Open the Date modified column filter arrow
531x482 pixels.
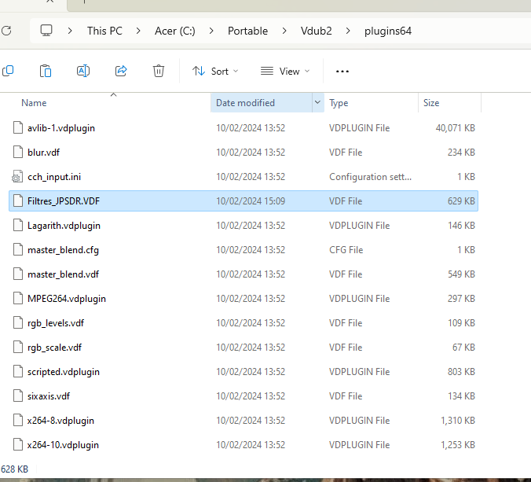pyautogui.click(x=317, y=102)
